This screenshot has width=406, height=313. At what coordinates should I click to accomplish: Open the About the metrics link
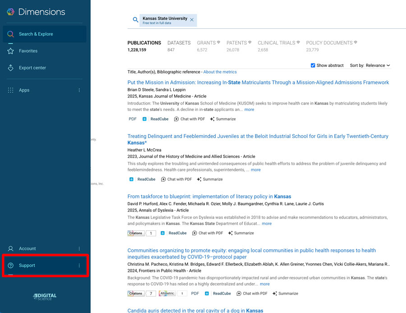point(220,72)
